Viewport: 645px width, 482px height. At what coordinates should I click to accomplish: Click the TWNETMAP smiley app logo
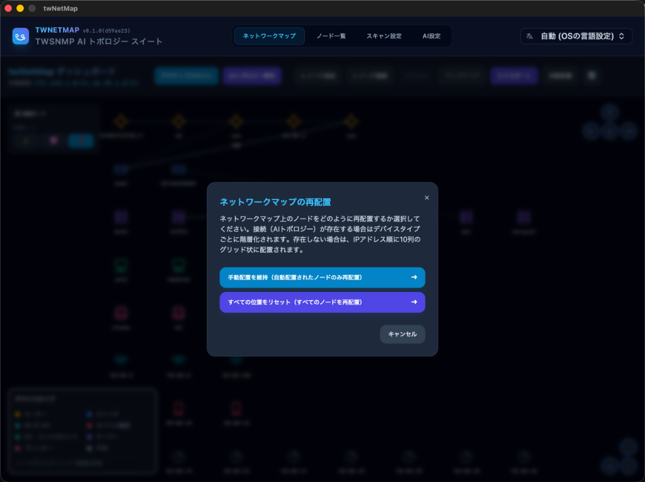pos(21,36)
